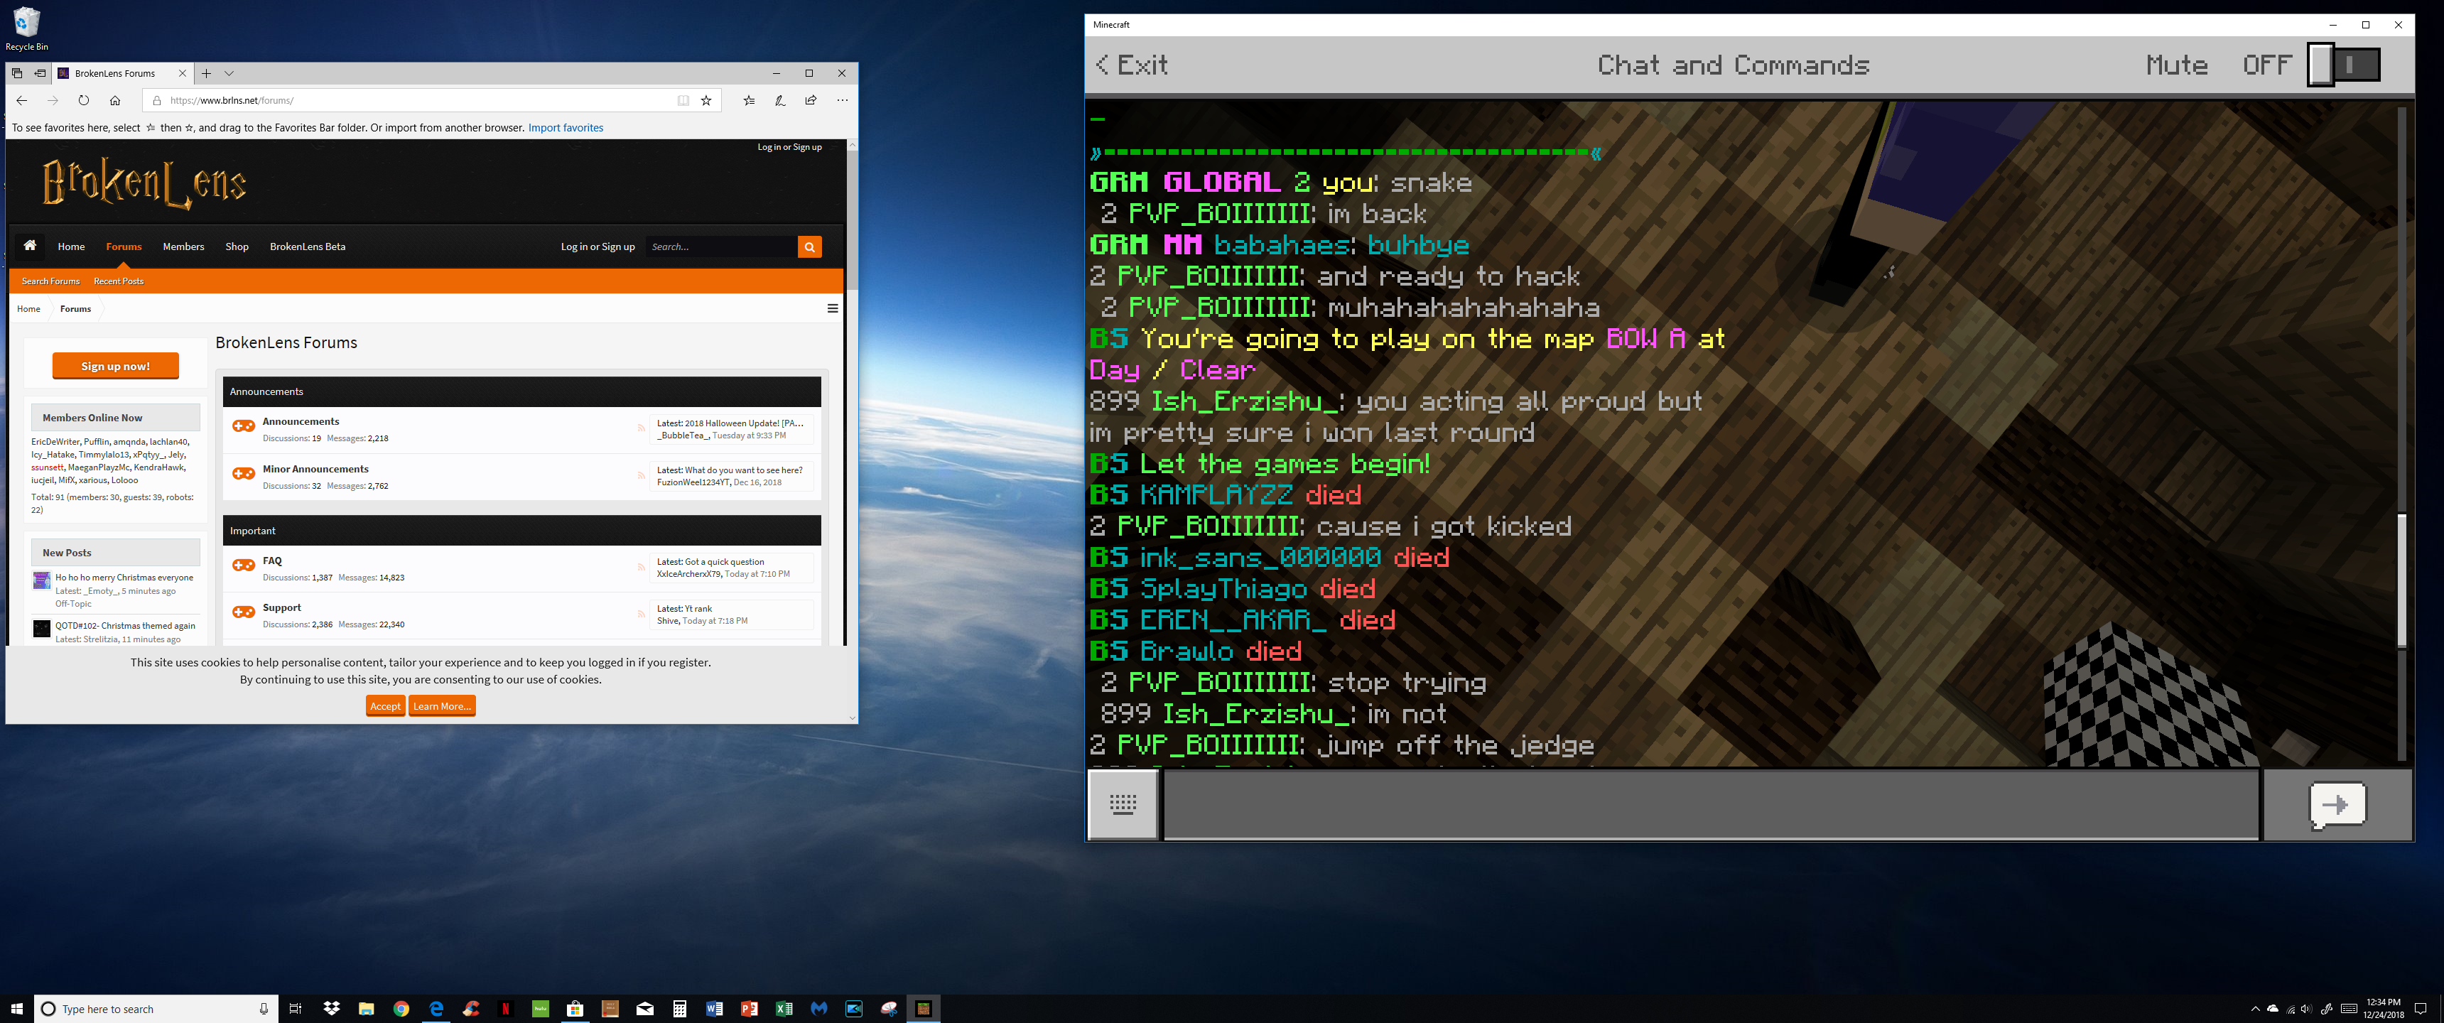Add page to favorites star
Image resolution: width=2444 pixels, height=1023 pixels.
(x=706, y=101)
